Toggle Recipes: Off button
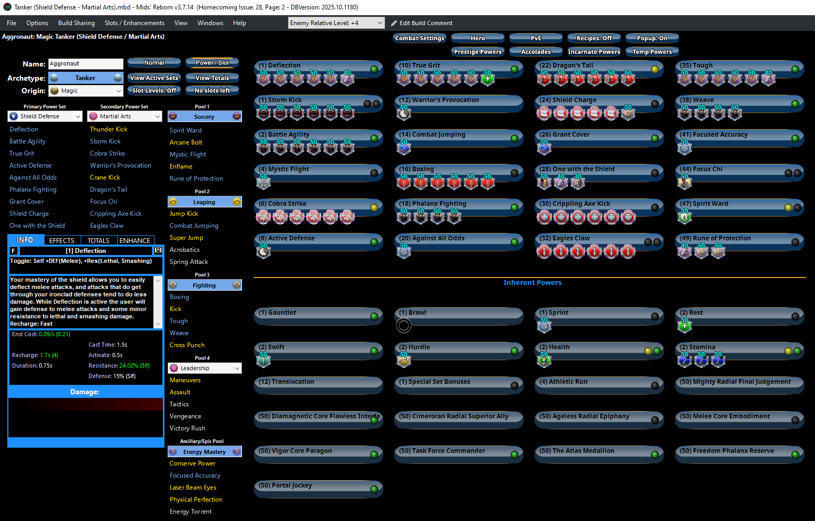 pyautogui.click(x=593, y=38)
